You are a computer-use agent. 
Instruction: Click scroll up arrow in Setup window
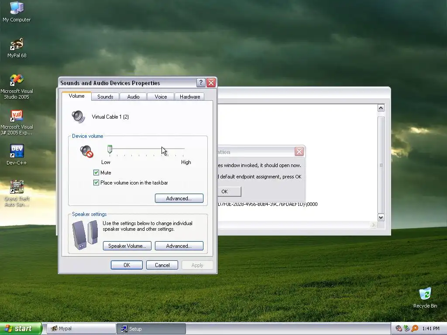381,108
